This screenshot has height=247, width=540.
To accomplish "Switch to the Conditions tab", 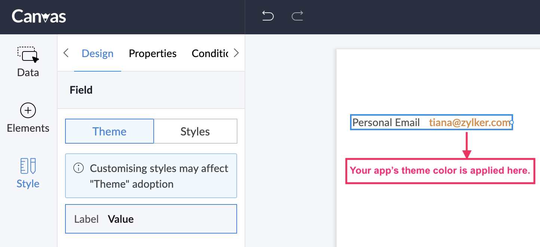I will pos(210,53).
